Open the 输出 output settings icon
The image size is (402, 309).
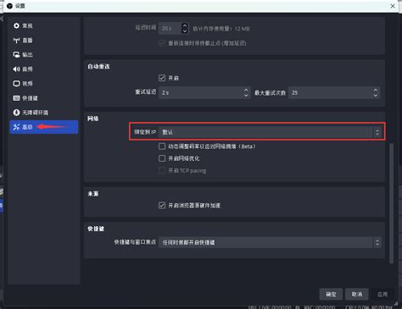point(16,55)
